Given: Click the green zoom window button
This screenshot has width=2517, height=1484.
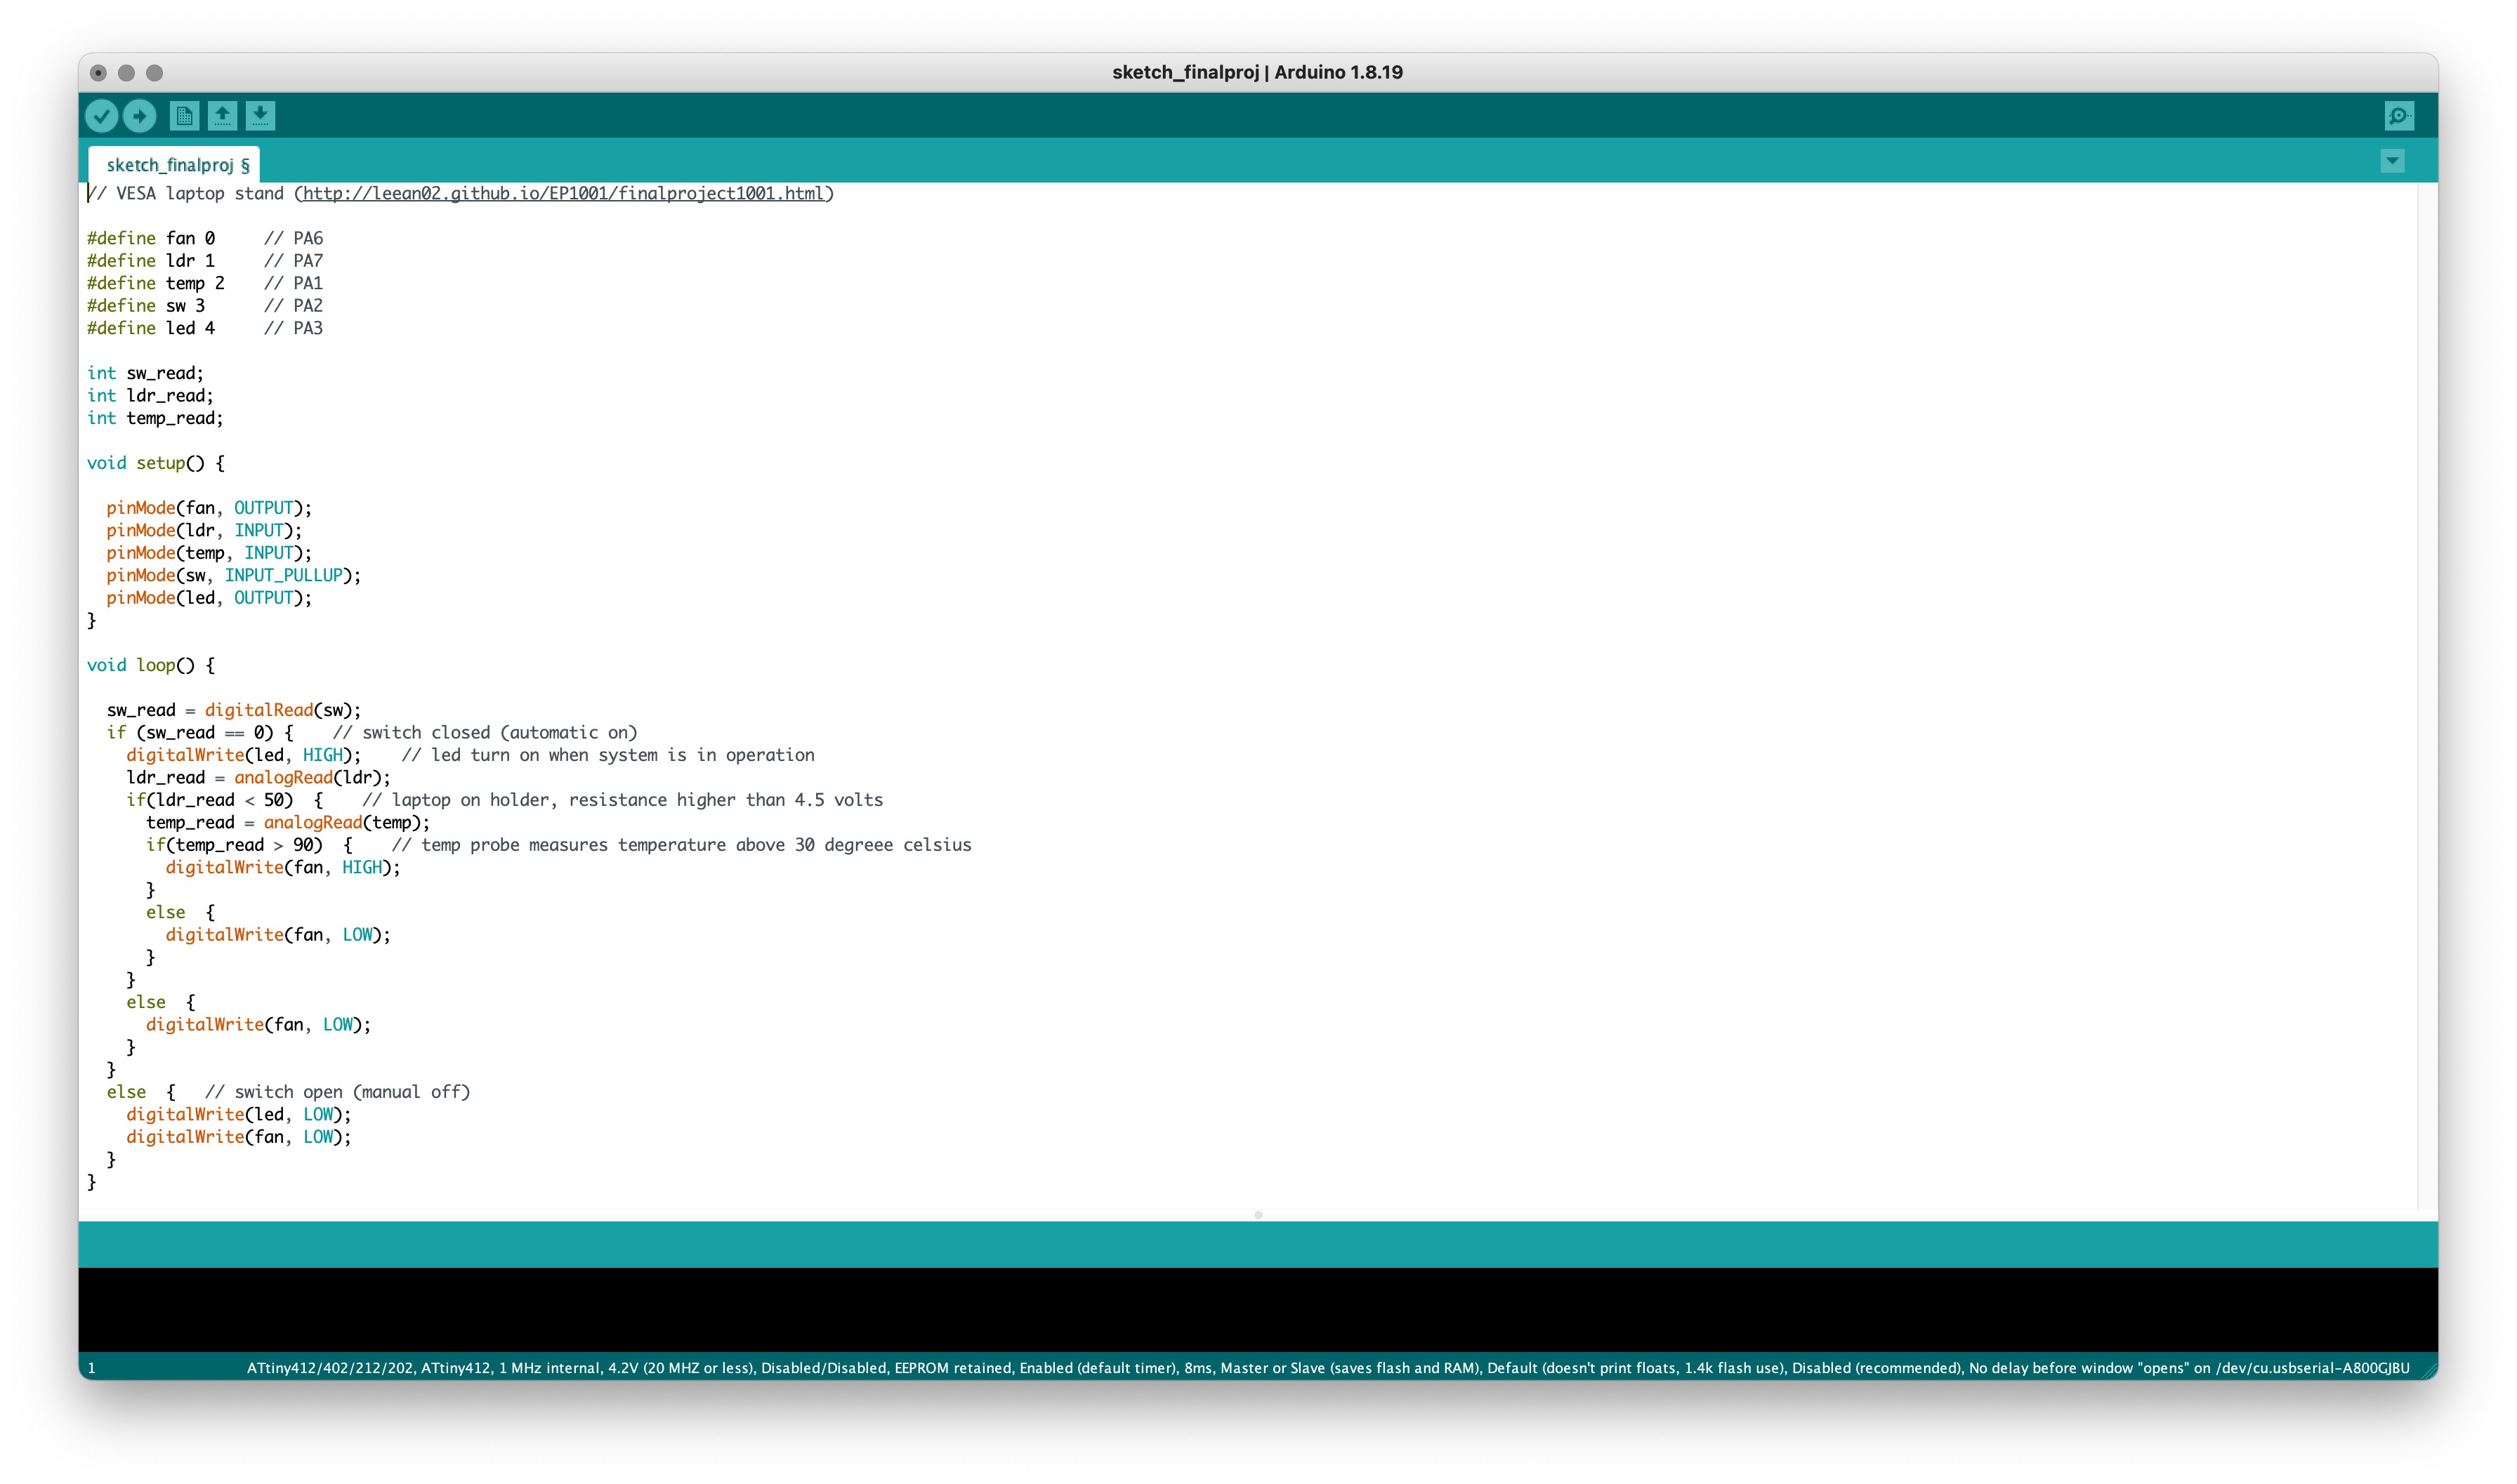Looking at the screenshot, I should point(154,73).
